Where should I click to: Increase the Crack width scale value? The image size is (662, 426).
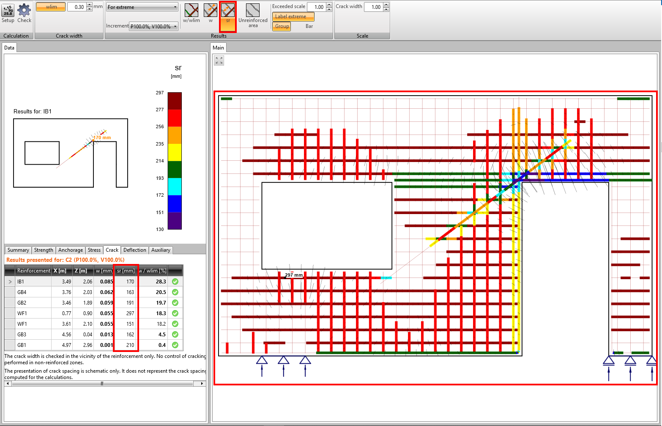[386, 5]
